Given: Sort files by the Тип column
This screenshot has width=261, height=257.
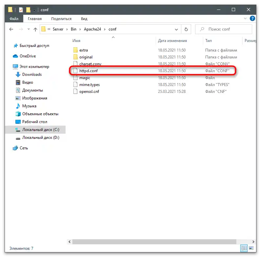Looking at the screenshot, I should (x=223, y=41).
